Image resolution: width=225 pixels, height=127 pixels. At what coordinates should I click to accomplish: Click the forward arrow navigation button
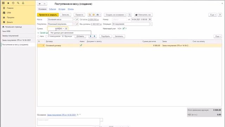tap(45, 4)
